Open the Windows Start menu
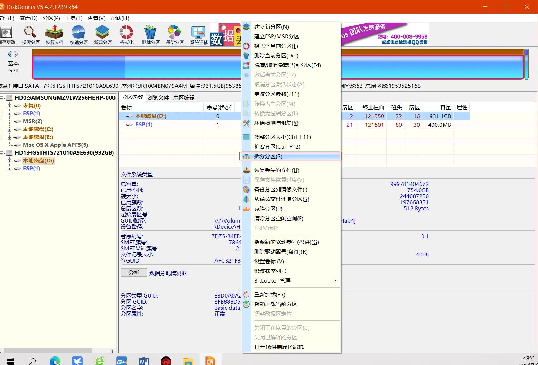 [10, 360]
